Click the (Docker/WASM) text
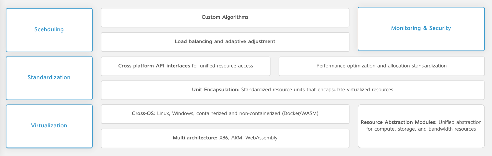 pyautogui.click(x=300, y=113)
